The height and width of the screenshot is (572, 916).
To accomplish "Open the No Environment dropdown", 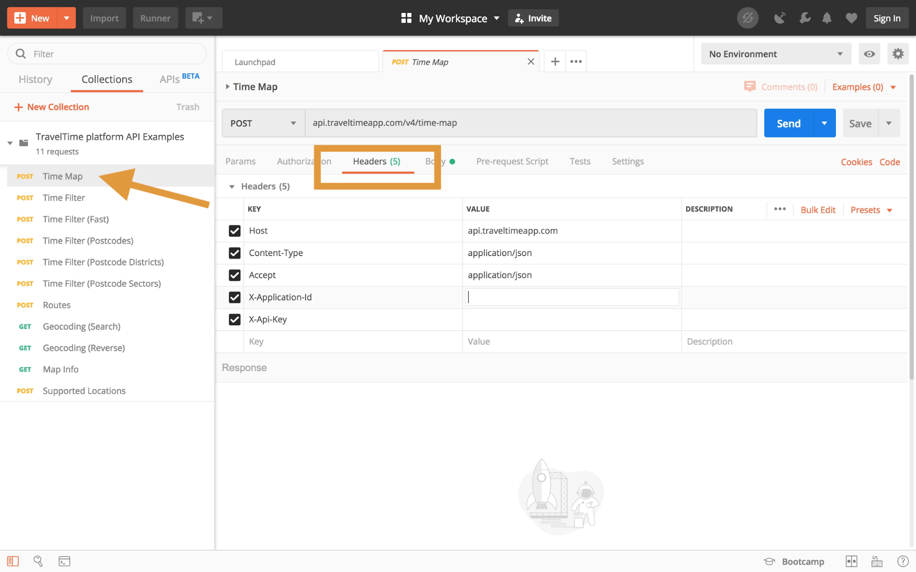I will [x=775, y=54].
